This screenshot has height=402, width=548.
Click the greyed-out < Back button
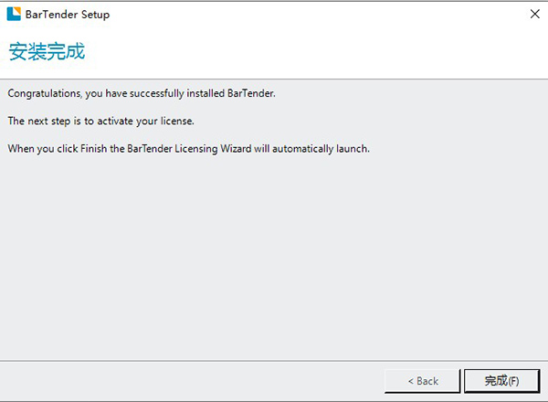pos(423,380)
